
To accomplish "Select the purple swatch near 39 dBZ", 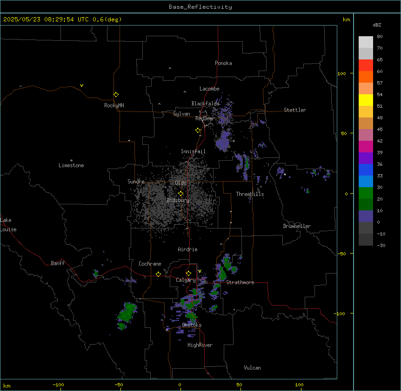I will tap(366, 158).
